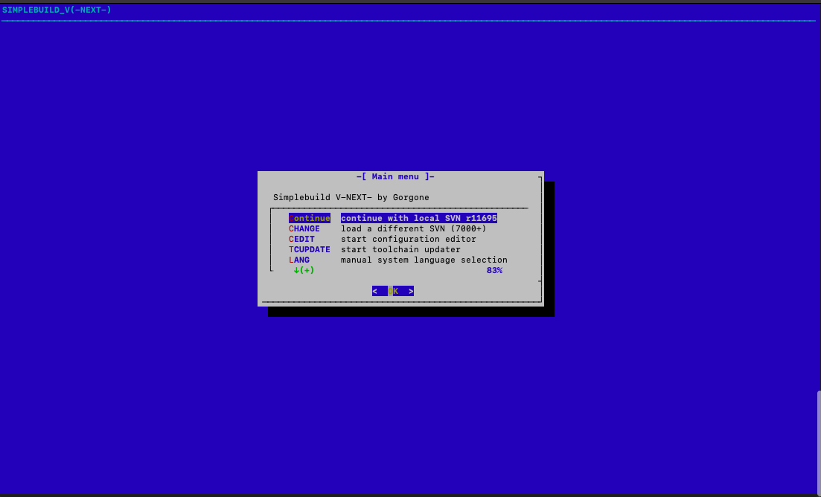Select the Continue menu entry
Image resolution: width=821 pixels, height=497 pixels.
309,218
